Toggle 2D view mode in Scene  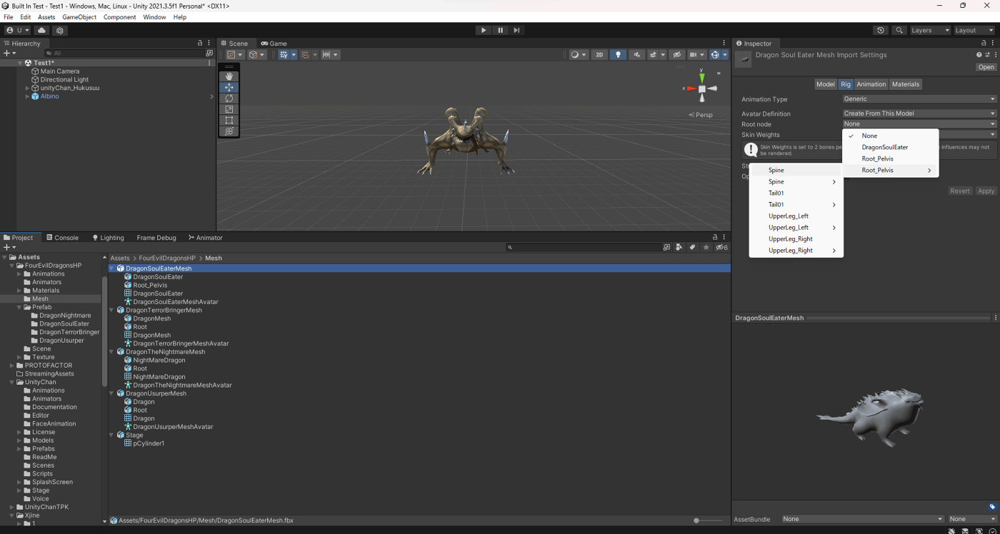599,55
